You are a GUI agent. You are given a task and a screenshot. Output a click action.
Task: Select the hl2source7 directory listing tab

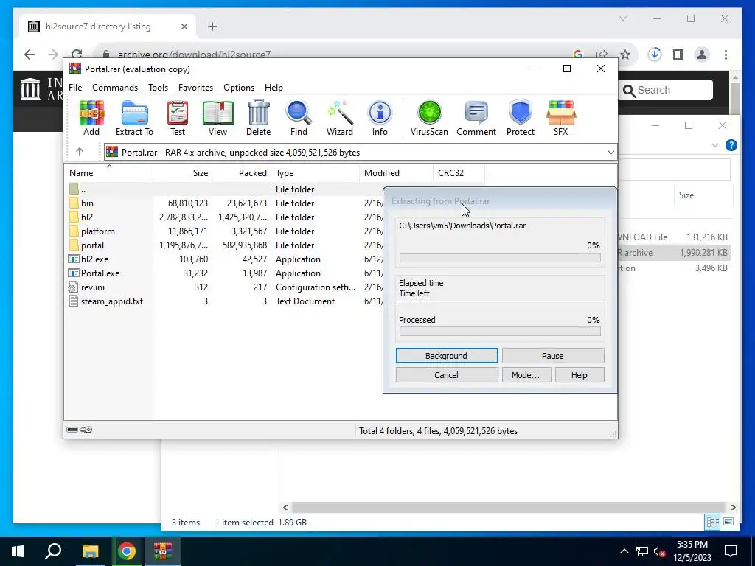coord(108,27)
